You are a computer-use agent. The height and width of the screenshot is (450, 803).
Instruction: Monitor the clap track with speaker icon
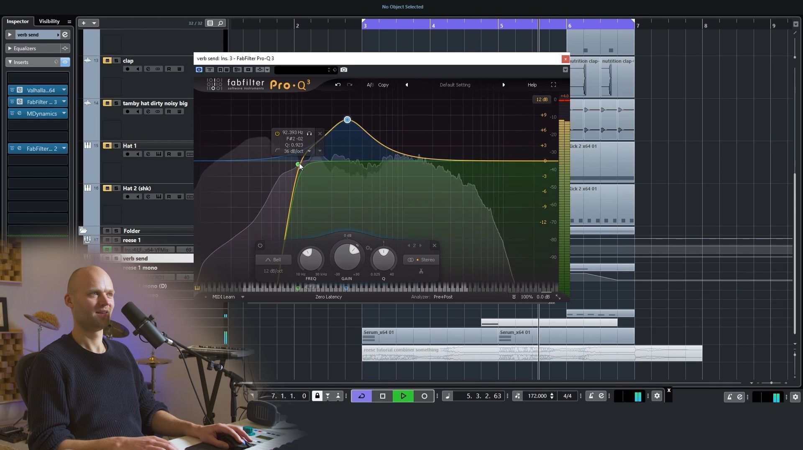click(138, 69)
